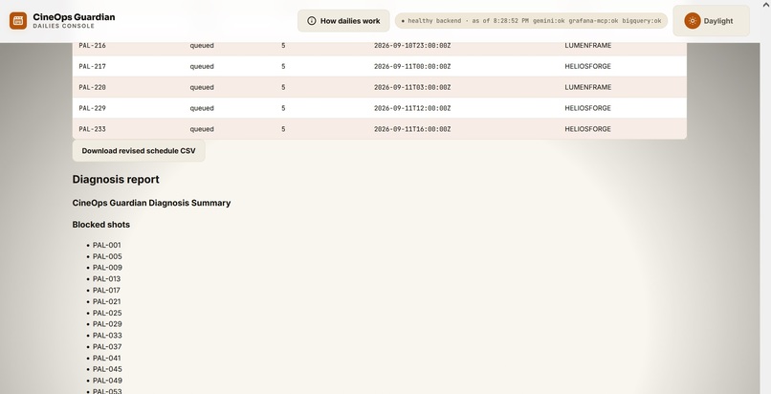Click priority 5 in PAL-233 row
This screenshot has height=394, width=771.
click(x=283, y=129)
